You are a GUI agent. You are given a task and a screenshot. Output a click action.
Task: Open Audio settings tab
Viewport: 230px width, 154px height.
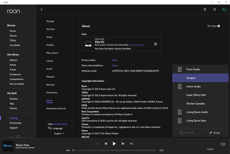[x=49, y=69]
